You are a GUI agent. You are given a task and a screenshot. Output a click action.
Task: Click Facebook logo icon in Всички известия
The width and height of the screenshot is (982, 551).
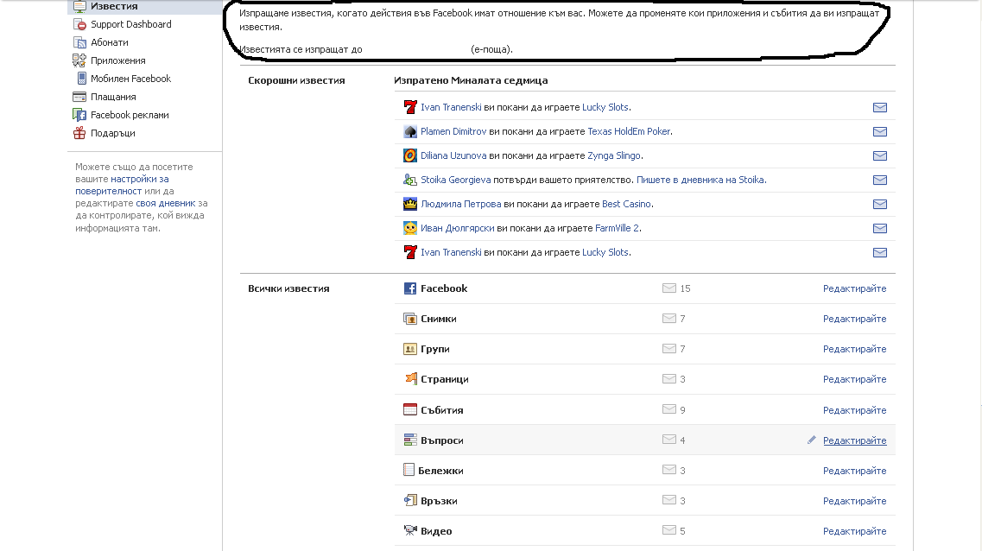click(410, 288)
